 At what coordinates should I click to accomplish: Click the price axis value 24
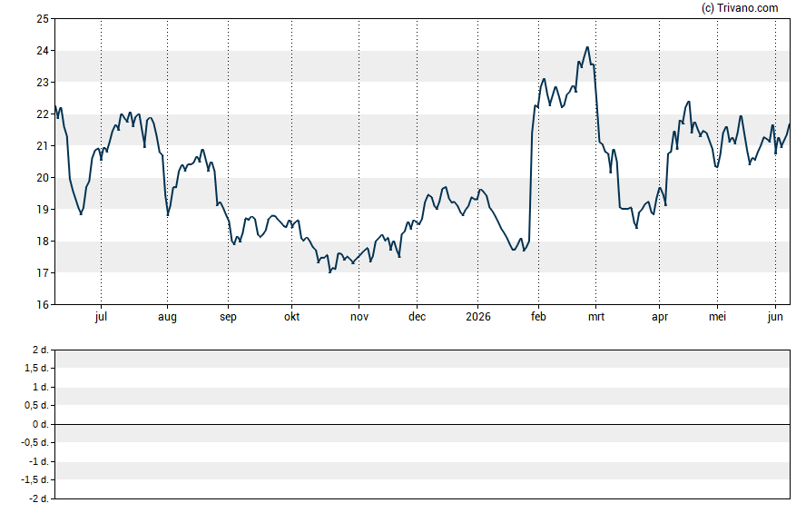(42, 51)
